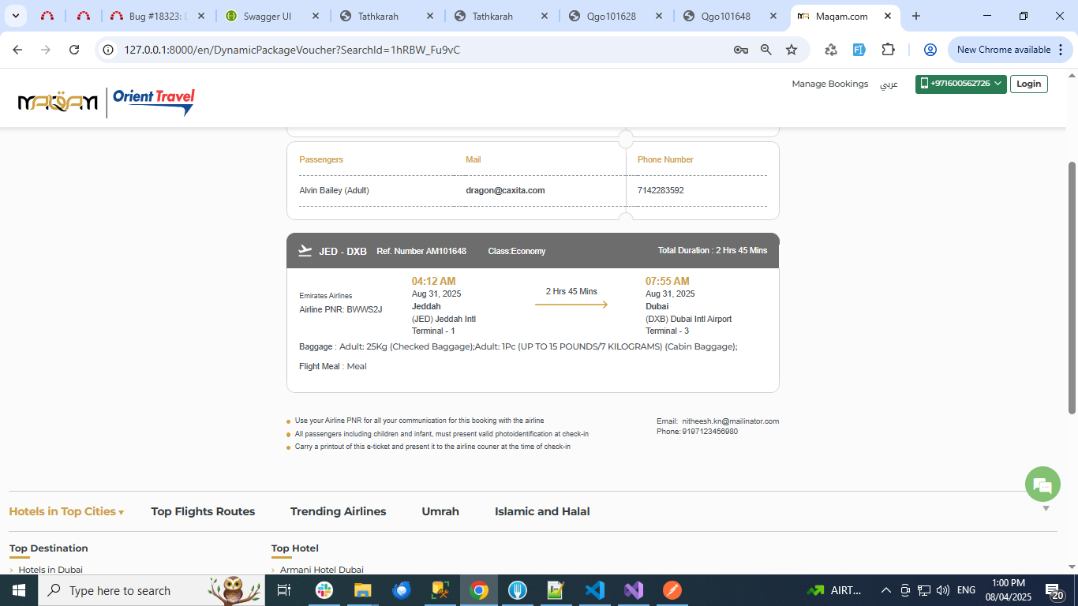Click the Login button
The width and height of the screenshot is (1078, 606).
click(x=1028, y=84)
